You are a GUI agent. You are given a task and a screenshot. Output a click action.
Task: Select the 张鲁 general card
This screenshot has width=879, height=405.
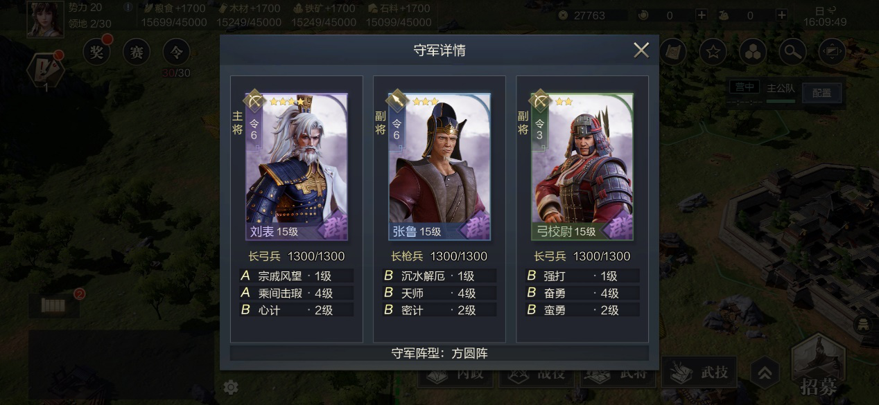click(439, 167)
